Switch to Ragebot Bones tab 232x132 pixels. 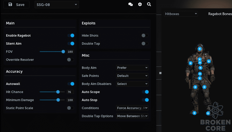coord(220,14)
